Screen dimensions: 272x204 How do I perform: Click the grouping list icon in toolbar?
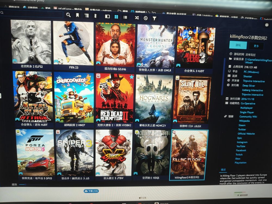[86, 16]
